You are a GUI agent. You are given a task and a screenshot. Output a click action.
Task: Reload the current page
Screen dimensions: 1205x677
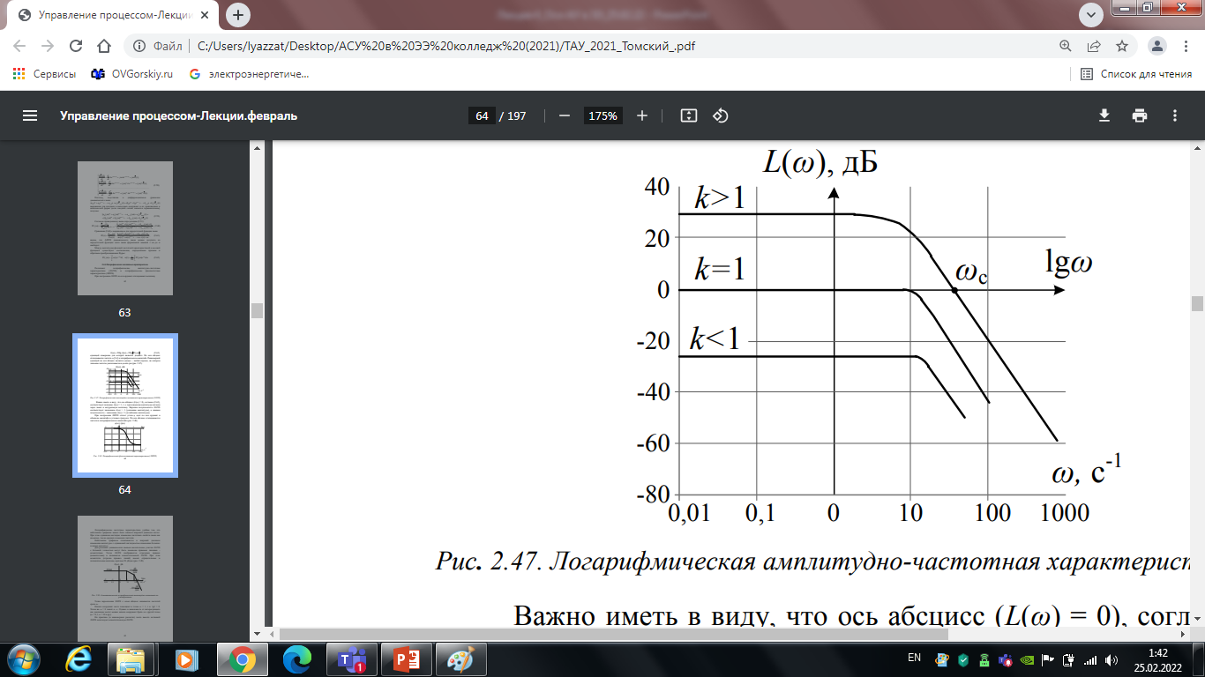point(76,46)
